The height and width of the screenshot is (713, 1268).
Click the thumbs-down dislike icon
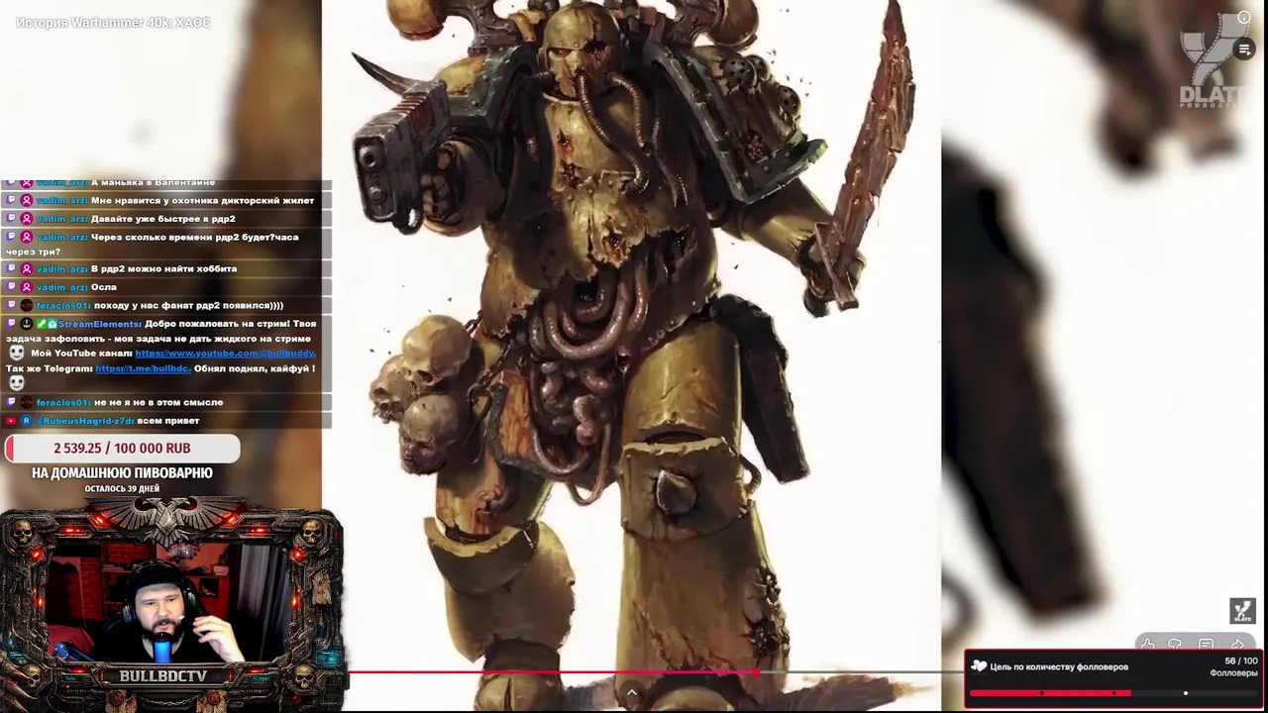click(1175, 645)
